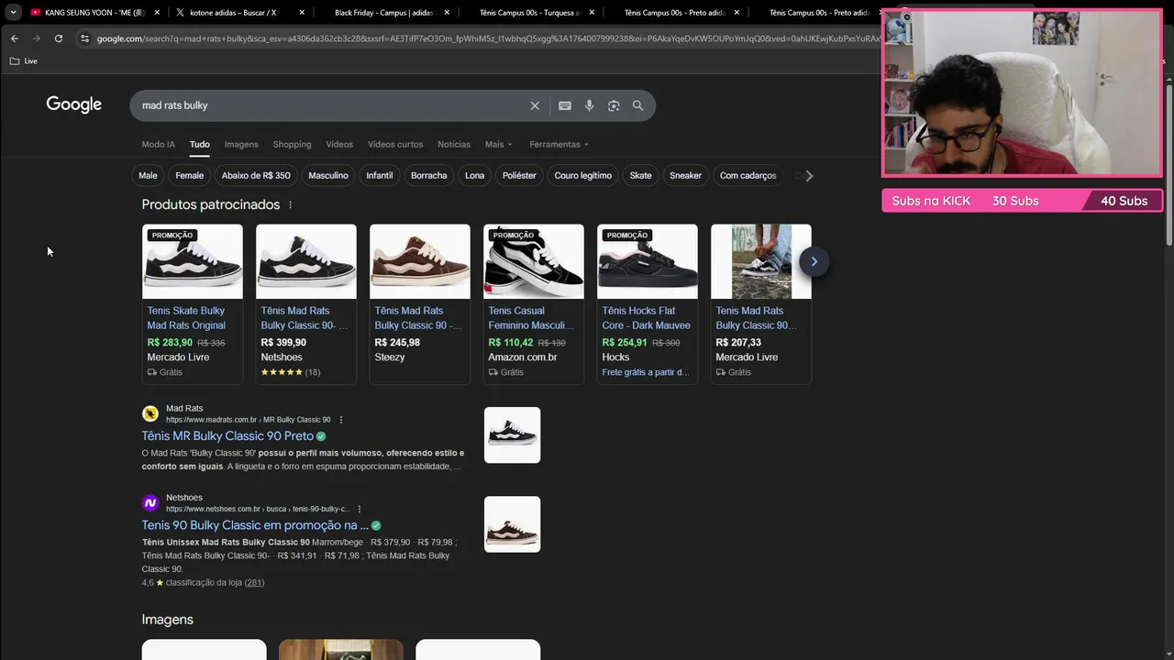Open the Vídeos search tab

(339, 144)
